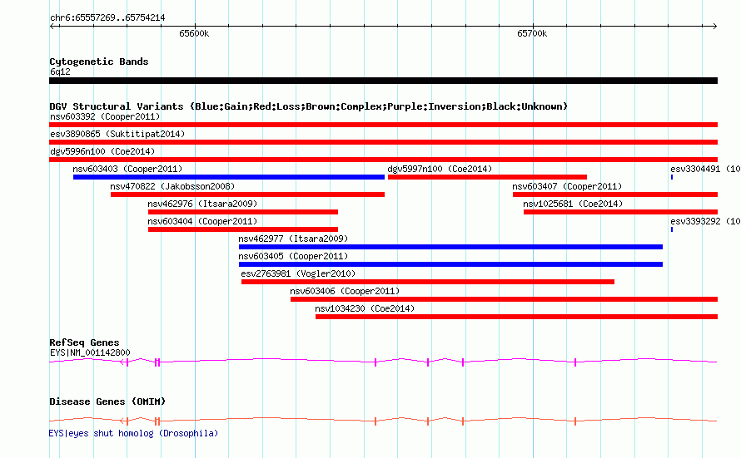Select the blue gain bar for nsv603403

229,177
